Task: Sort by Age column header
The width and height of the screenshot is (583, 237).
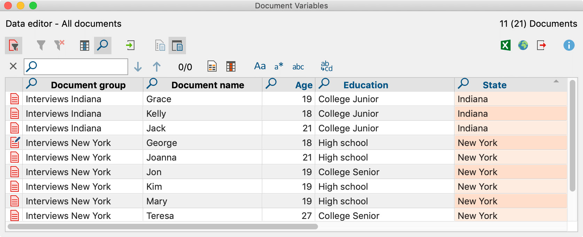Action: (x=304, y=85)
